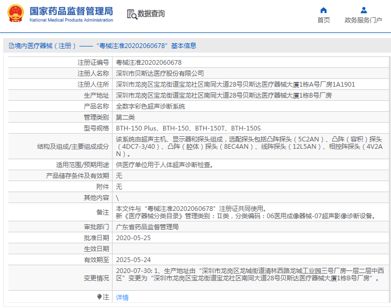Open 政务服务门户 text link

click(x=363, y=20)
